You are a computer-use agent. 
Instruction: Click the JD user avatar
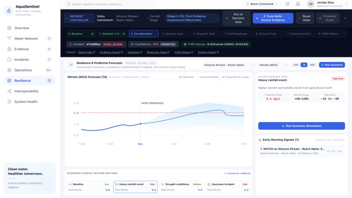pyautogui.click(x=311, y=4)
